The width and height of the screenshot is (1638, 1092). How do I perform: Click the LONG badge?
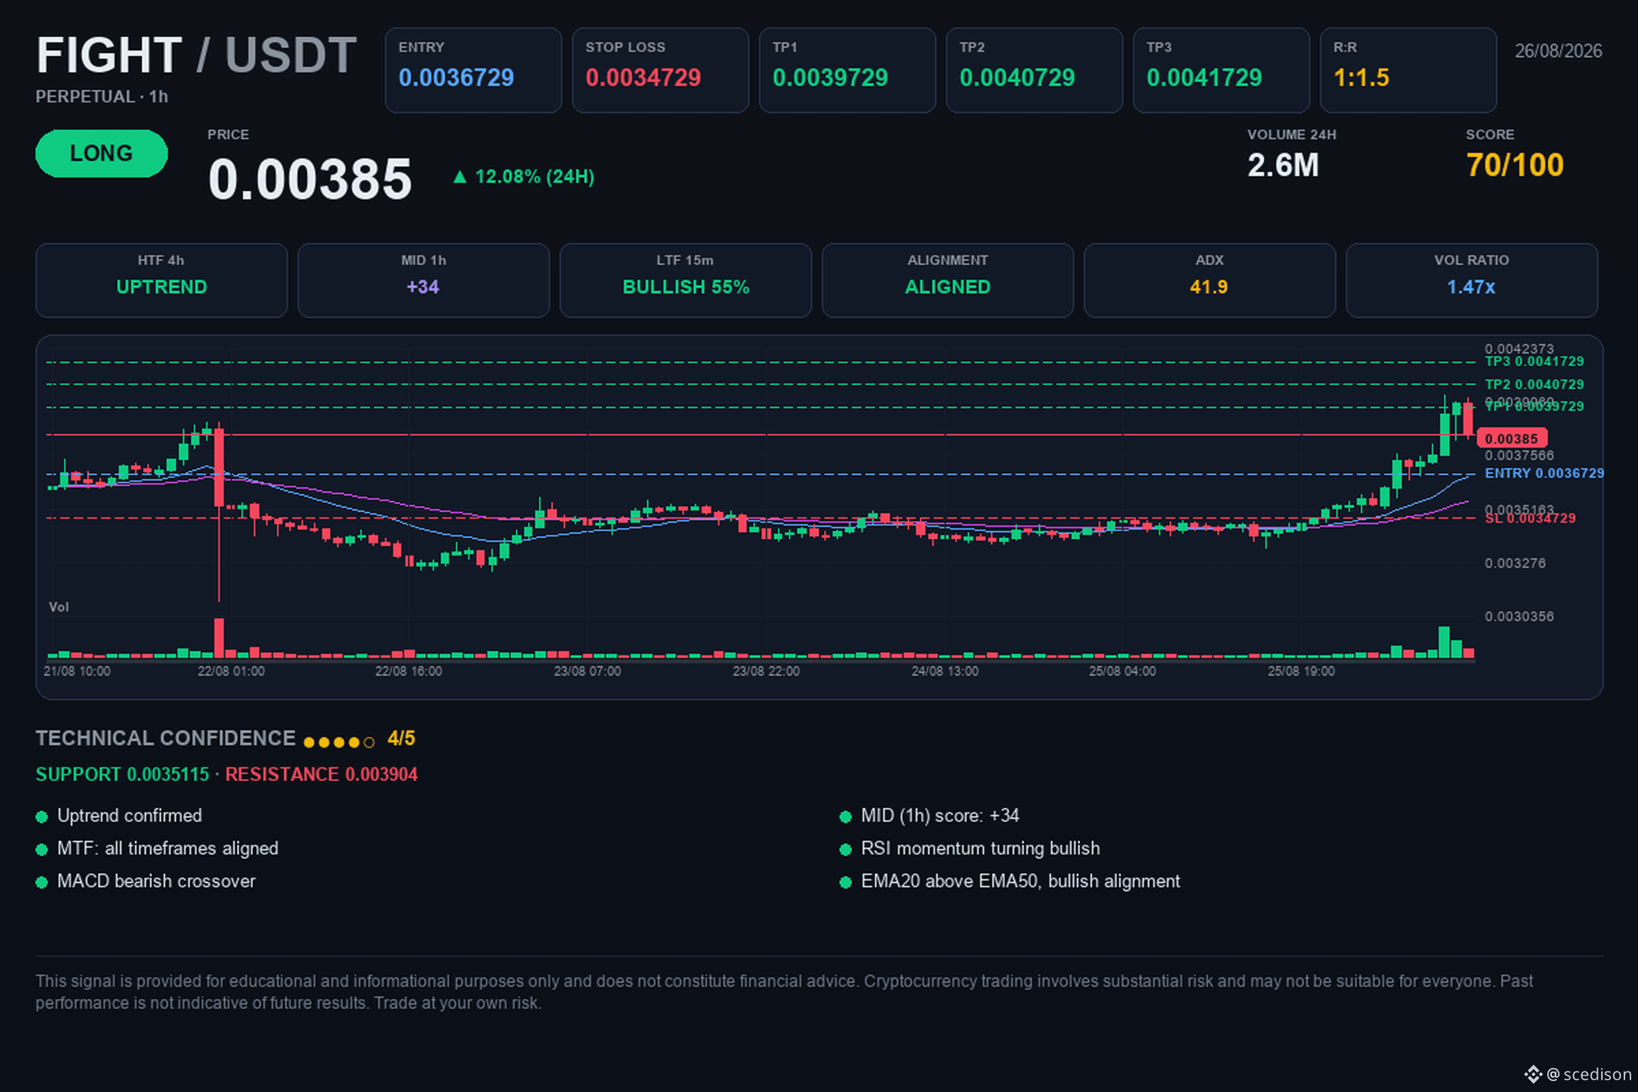click(x=102, y=153)
